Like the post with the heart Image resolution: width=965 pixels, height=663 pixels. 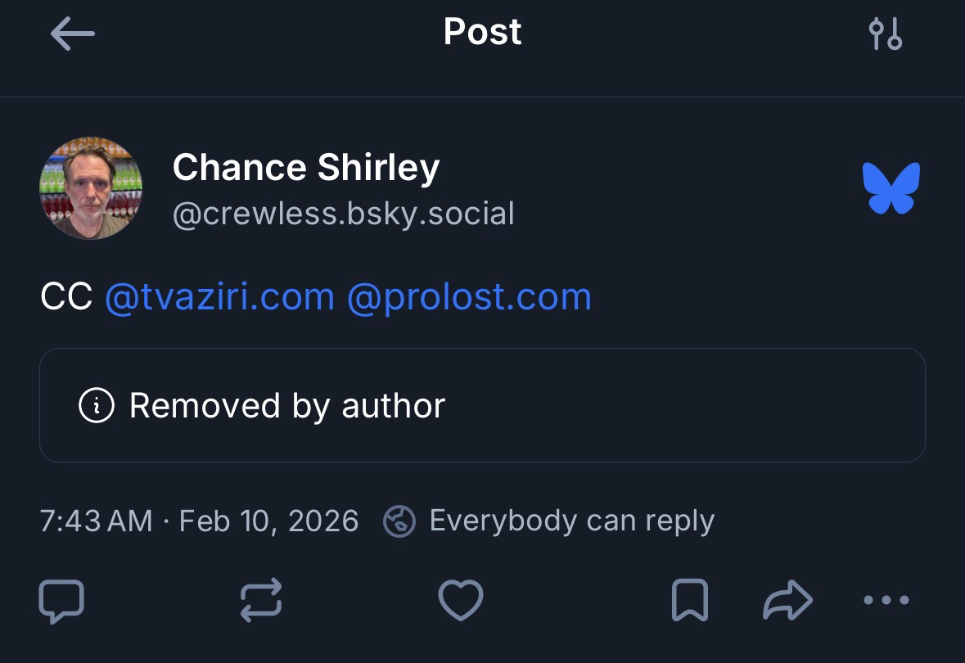(461, 601)
